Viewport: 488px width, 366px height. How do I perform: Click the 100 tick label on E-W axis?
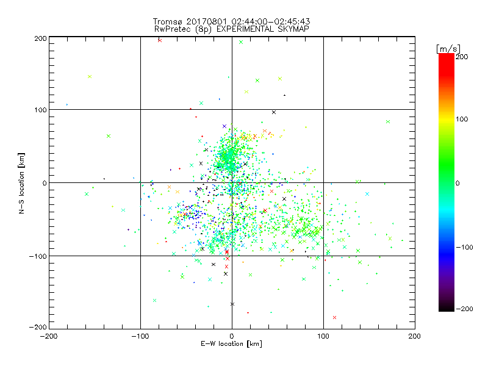[x=323, y=336]
